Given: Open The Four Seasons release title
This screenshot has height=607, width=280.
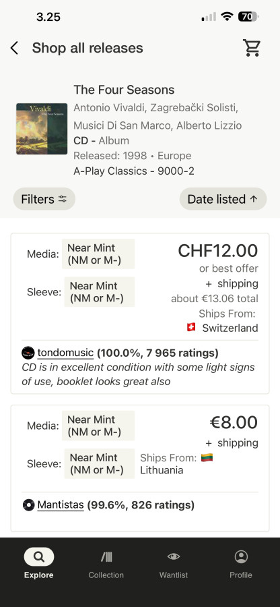Looking at the screenshot, I should pyautogui.click(x=124, y=90).
